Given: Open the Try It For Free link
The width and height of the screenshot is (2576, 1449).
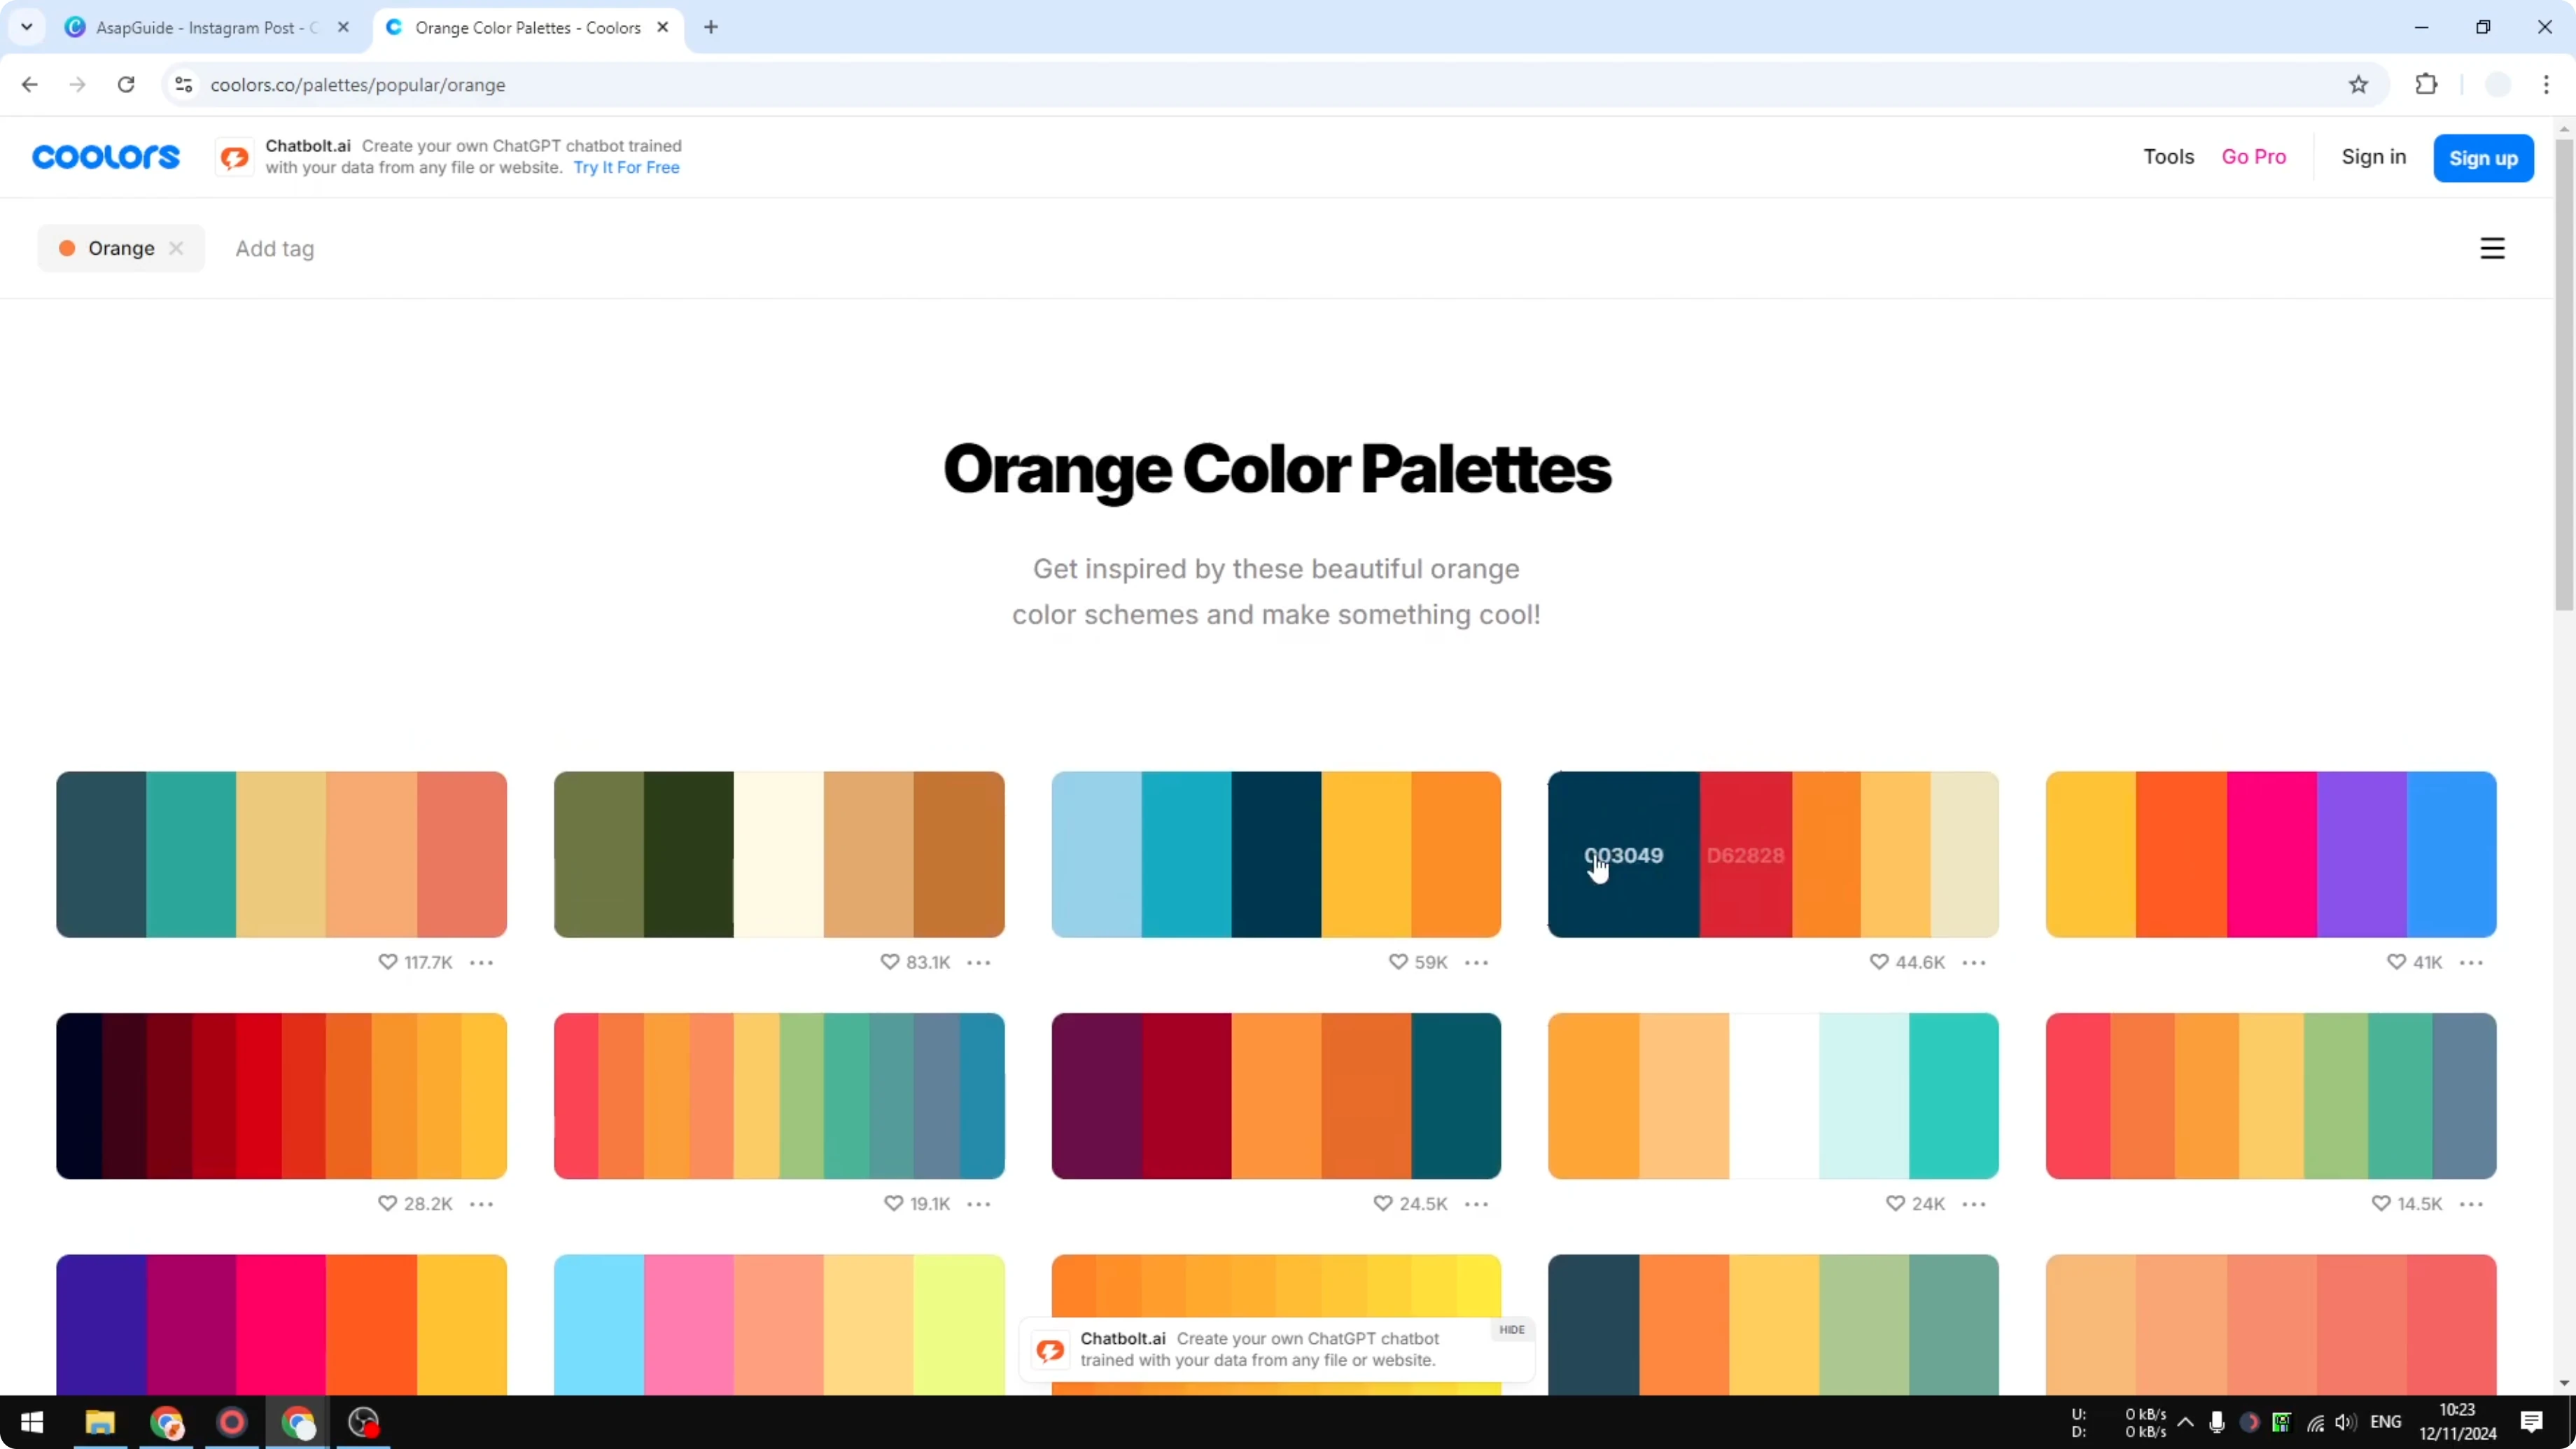Looking at the screenshot, I should point(627,167).
